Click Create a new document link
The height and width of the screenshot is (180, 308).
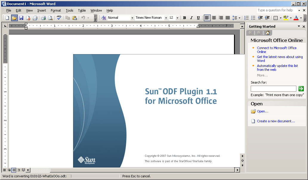point(276,121)
